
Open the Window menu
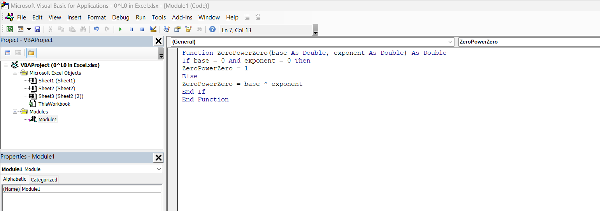click(x=209, y=17)
